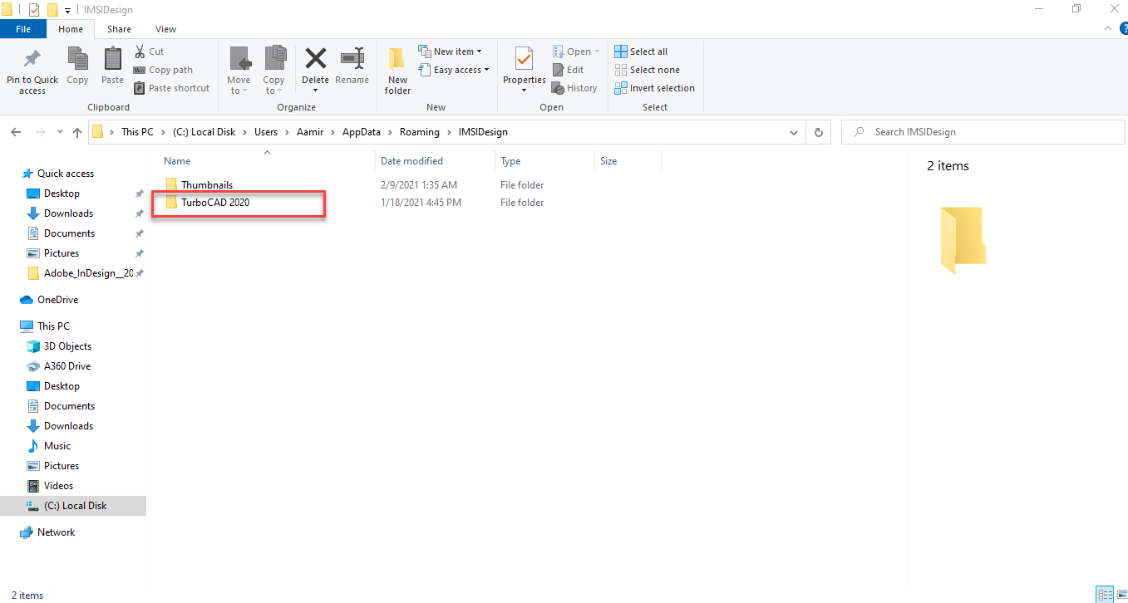The image size is (1128, 603).
Task: Click the History ribbon button
Action: [x=574, y=88]
